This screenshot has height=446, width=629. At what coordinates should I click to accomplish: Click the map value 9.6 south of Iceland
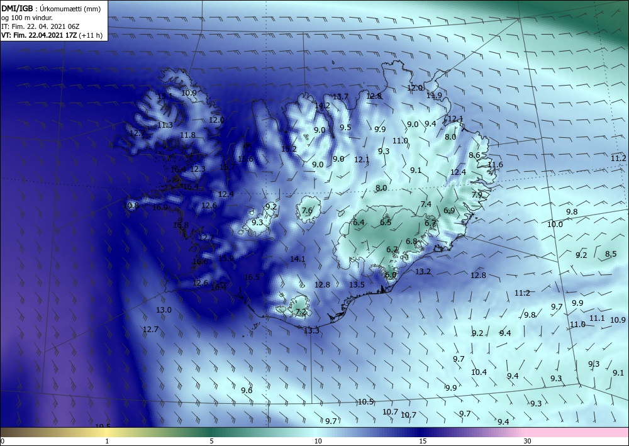(x=247, y=390)
